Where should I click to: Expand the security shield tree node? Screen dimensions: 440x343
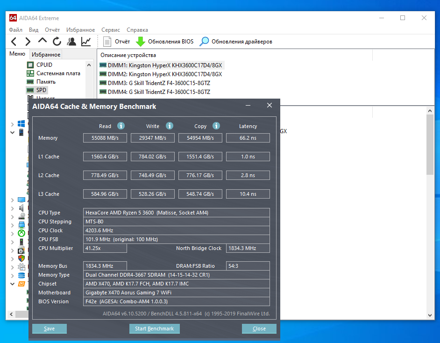pyautogui.click(x=12, y=258)
